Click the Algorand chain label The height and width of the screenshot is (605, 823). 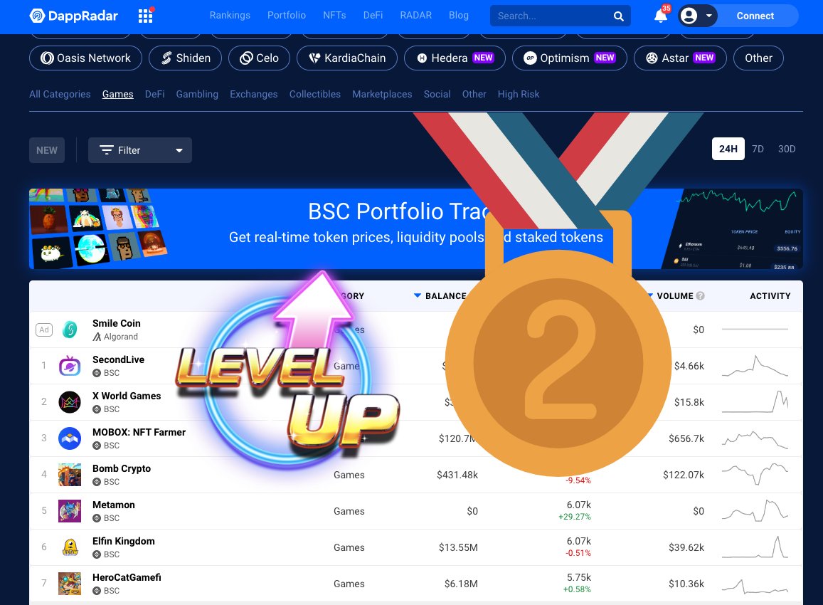point(115,337)
